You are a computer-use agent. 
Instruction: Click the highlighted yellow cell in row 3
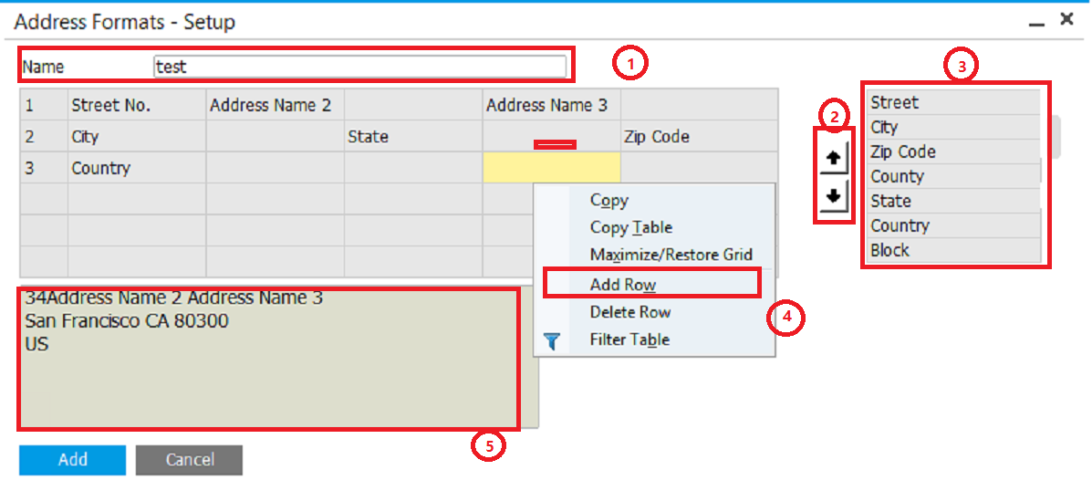(x=551, y=168)
